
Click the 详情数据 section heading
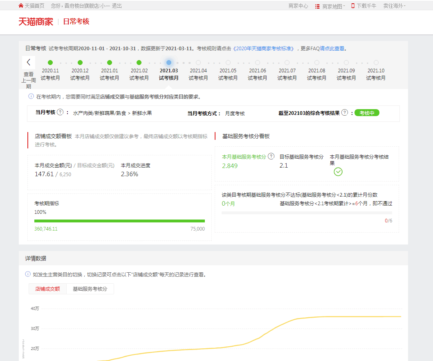[x=36, y=258]
